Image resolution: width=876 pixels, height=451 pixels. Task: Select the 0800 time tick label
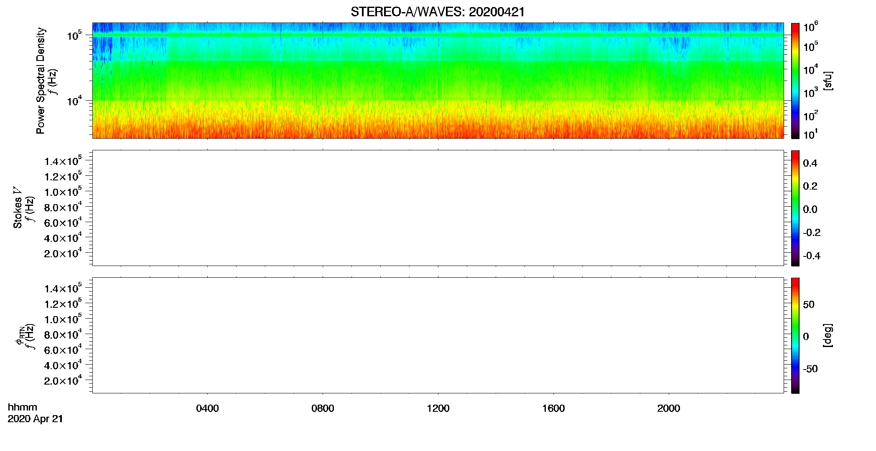click(x=323, y=408)
